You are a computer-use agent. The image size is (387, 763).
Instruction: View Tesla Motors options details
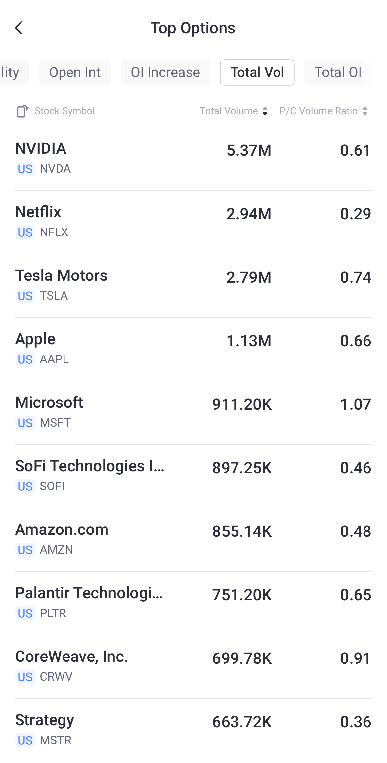point(193,285)
